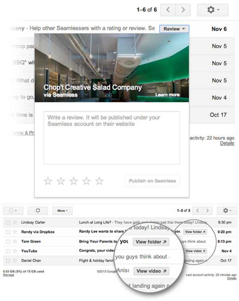Rate five stars in review popup
The image size is (239, 301).
(x=99, y=181)
